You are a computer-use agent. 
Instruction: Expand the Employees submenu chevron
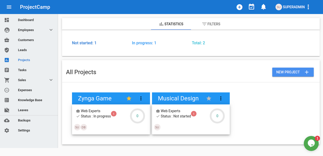(x=51, y=30)
